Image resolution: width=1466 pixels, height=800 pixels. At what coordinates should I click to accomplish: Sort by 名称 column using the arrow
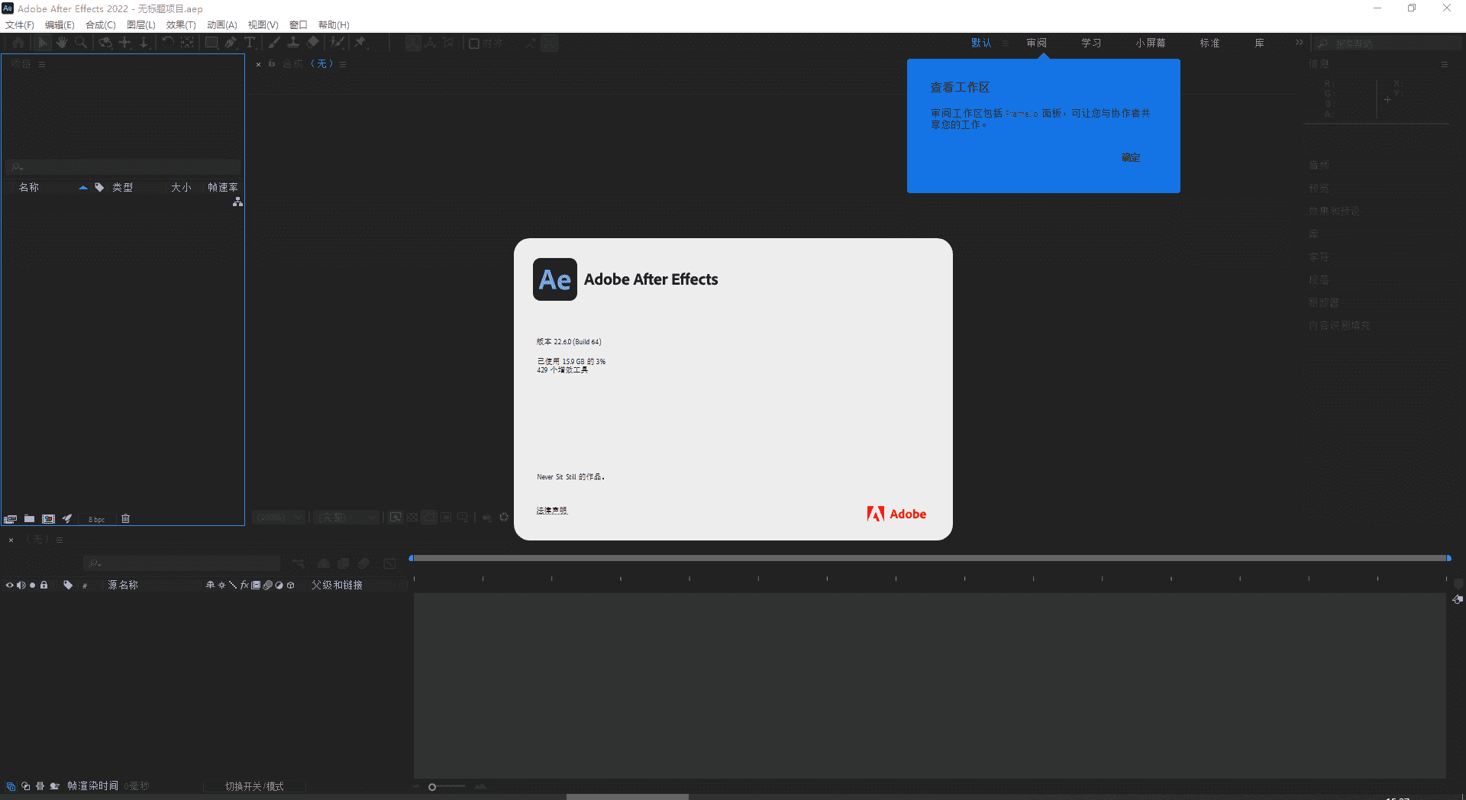[82, 187]
